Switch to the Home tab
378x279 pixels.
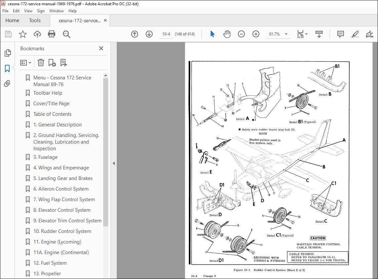12,21
